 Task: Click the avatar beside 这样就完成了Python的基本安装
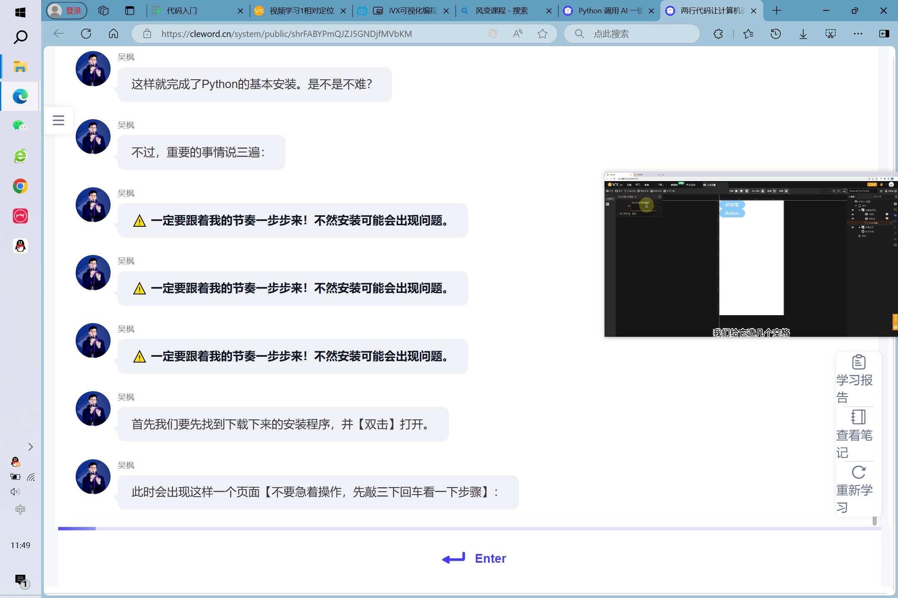[93, 69]
